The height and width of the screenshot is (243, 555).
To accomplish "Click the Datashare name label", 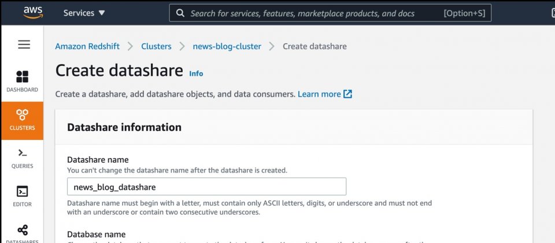I will click(98, 160).
